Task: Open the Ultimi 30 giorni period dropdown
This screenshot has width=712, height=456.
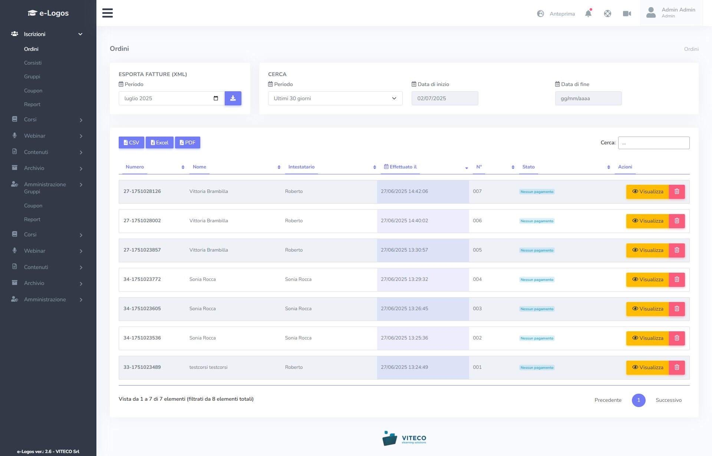Action: pos(335,98)
